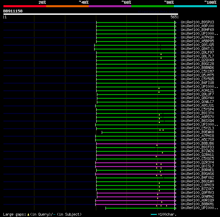Click the BB911158 query name label
This screenshot has height=217, width=220.
coord(13,11)
